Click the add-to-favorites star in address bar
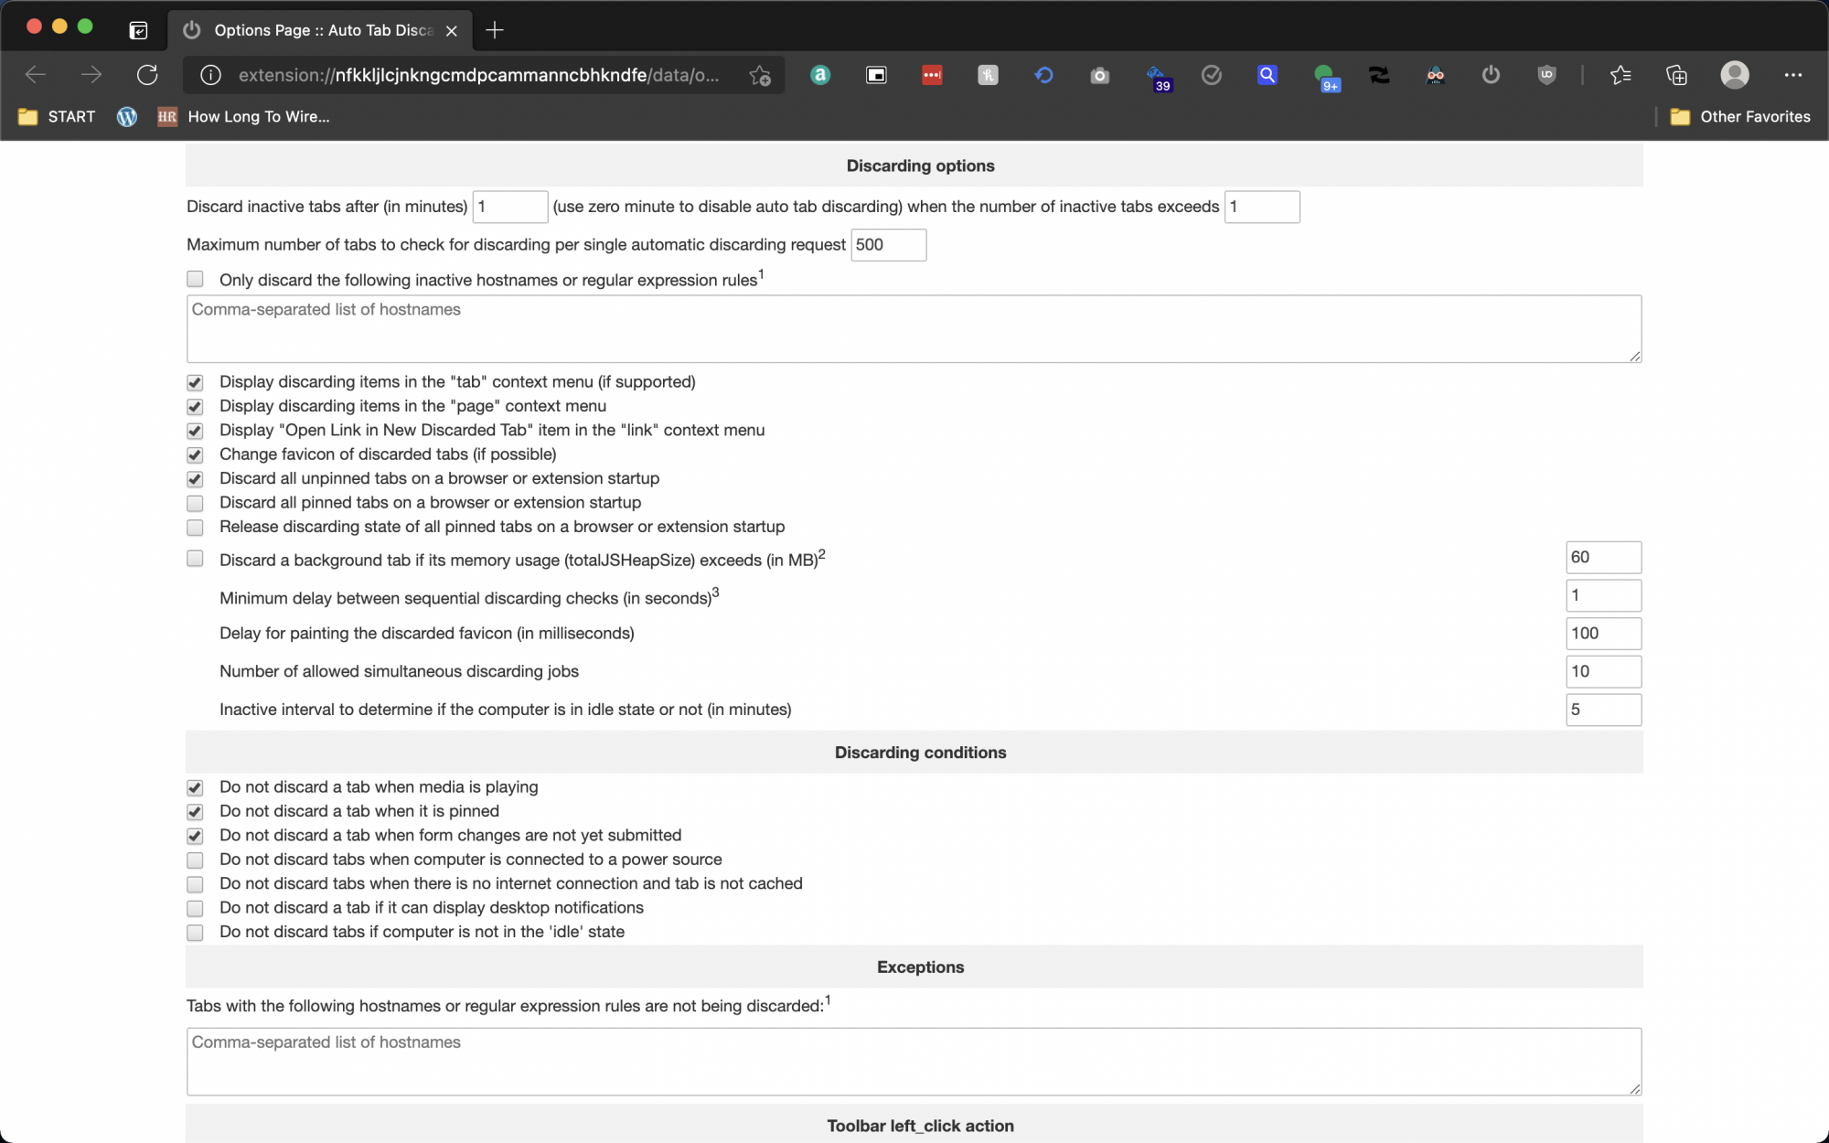This screenshot has height=1143, width=1829. pyautogui.click(x=759, y=75)
